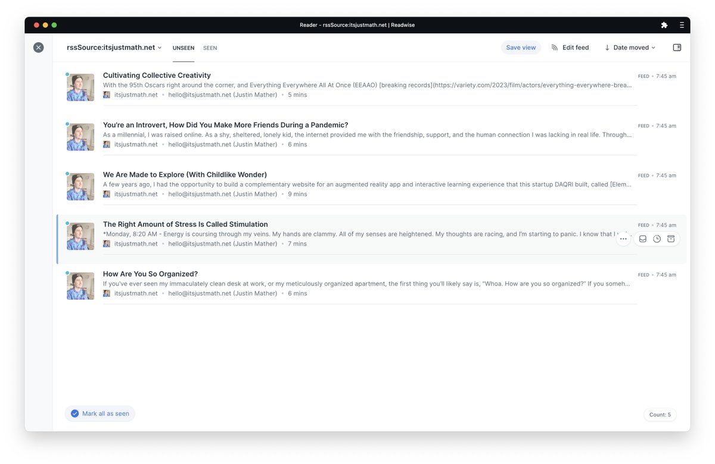Click favicon in Cultivating Collective Creativity row
715x464 pixels.
[107, 95]
